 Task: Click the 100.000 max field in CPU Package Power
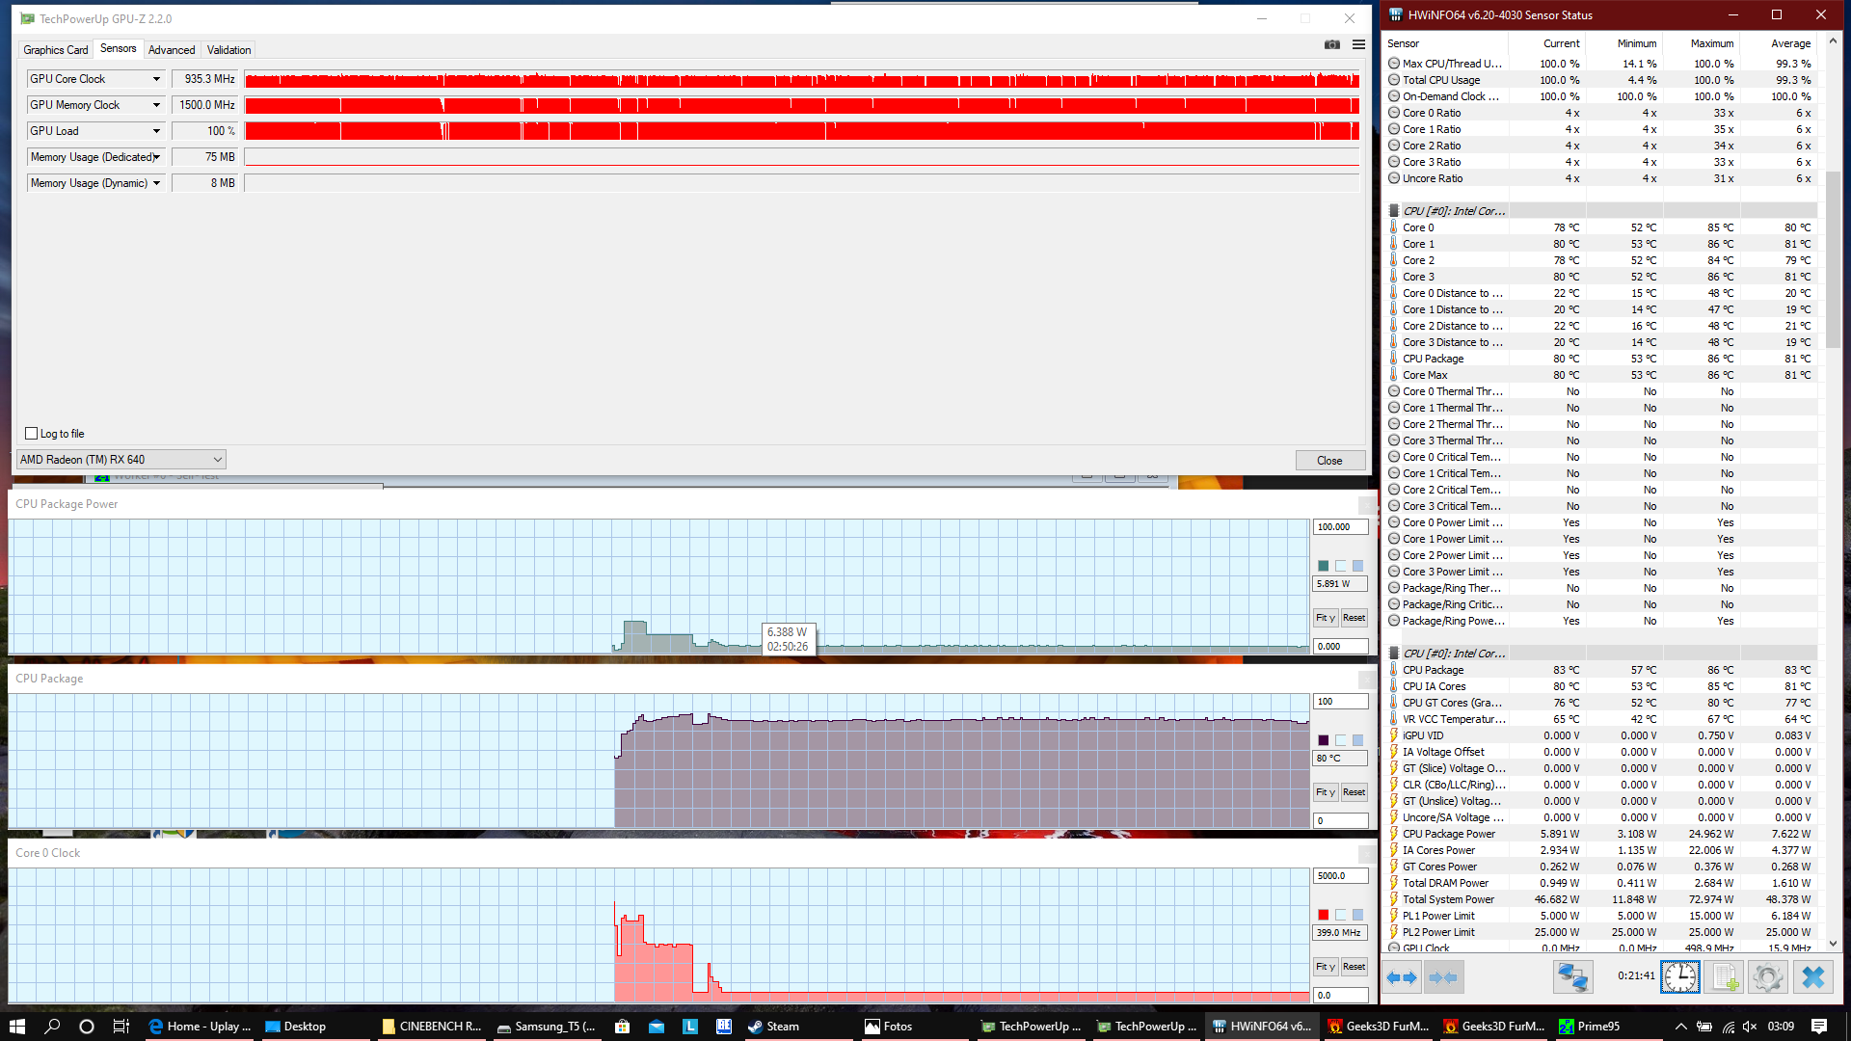1339,527
